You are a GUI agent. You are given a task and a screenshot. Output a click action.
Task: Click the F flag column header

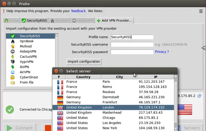tap(59, 77)
